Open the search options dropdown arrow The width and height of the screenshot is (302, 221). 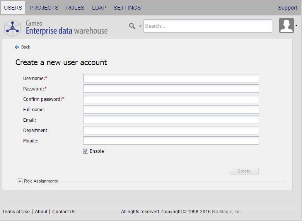point(140,27)
